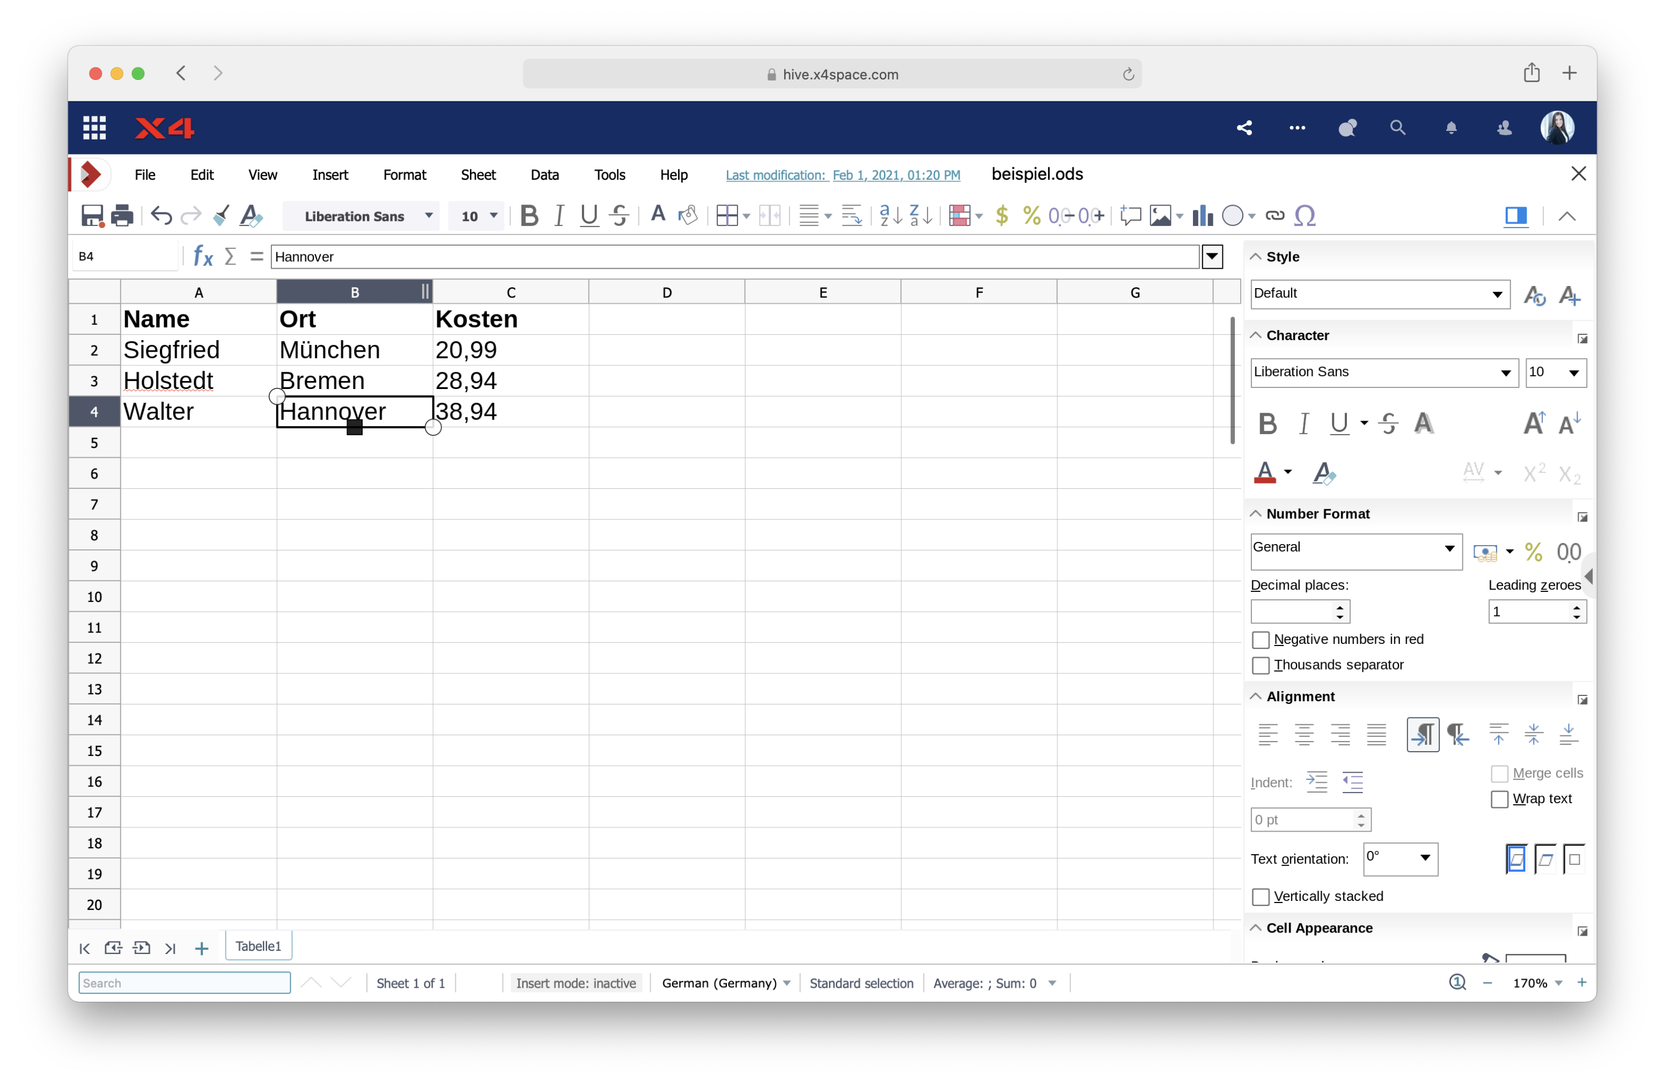Open the Format menu
Screen dimensions: 1665x1086
(x=404, y=175)
